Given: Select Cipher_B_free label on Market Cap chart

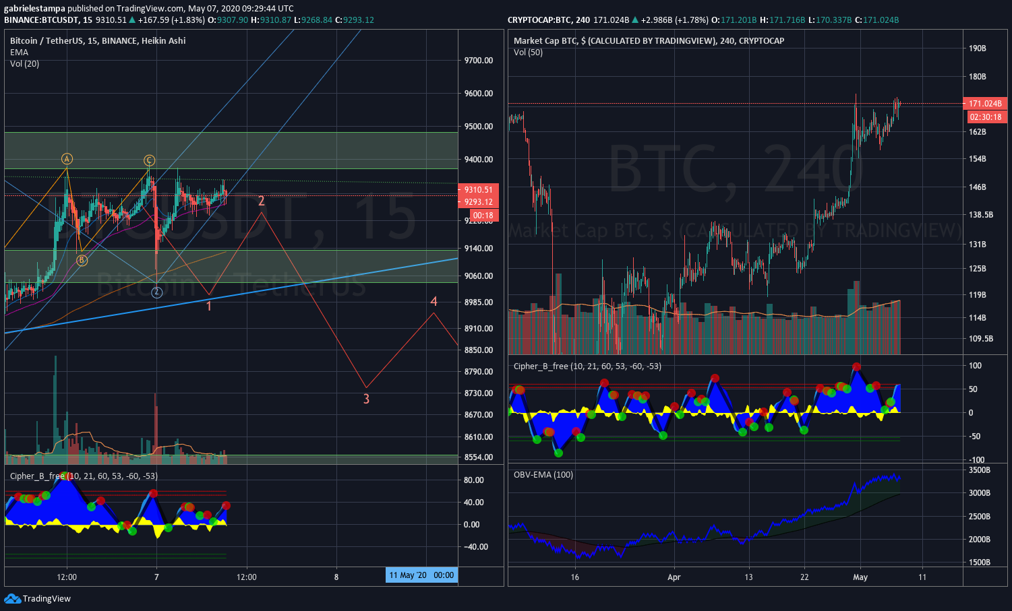Looking at the screenshot, I should click(x=587, y=366).
